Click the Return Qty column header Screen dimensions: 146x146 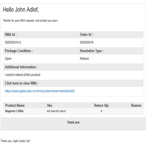click(x=101, y=105)
